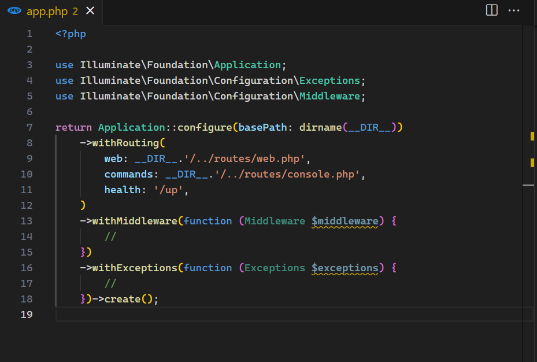
Task: Click the create() call on line 18
Action: 128,299
